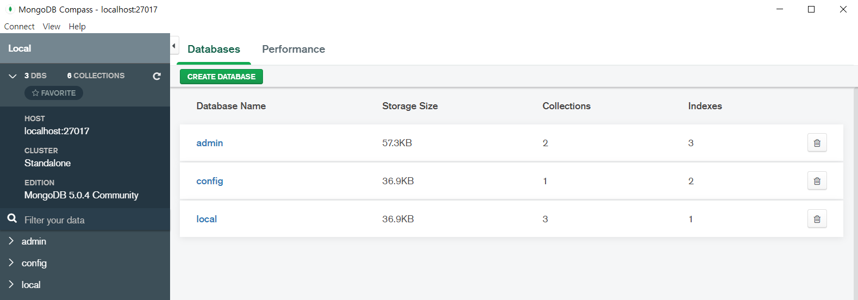Expand the local database tree node

11,284
